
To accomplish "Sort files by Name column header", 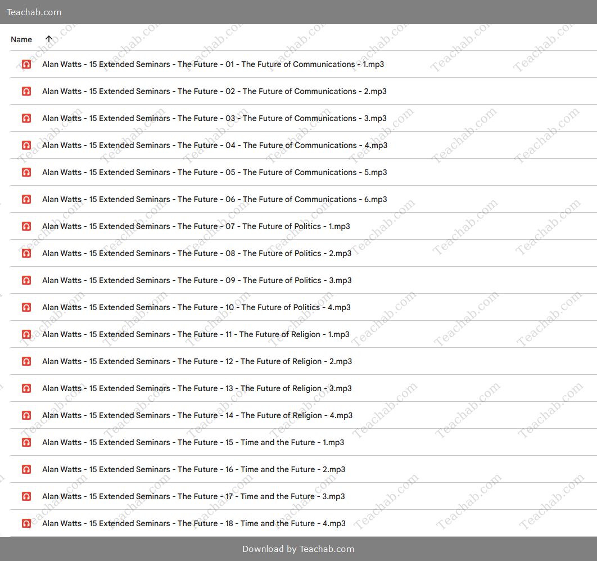I will click(21, 39).
